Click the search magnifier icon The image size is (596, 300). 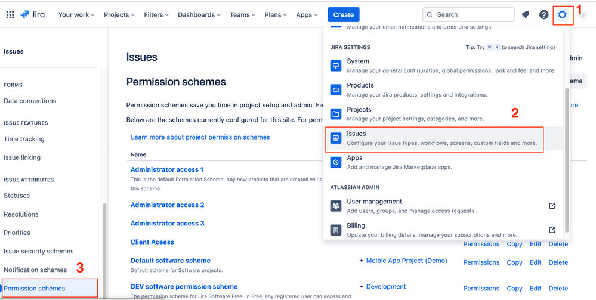(430, 15)
